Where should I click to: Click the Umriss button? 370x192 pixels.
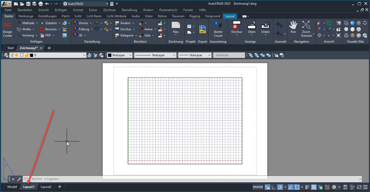tap(81, 23)
